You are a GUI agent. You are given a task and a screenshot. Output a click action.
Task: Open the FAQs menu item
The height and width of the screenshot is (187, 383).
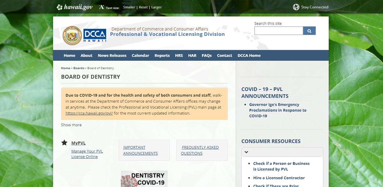pyautogui.click(x=207, y=55)
